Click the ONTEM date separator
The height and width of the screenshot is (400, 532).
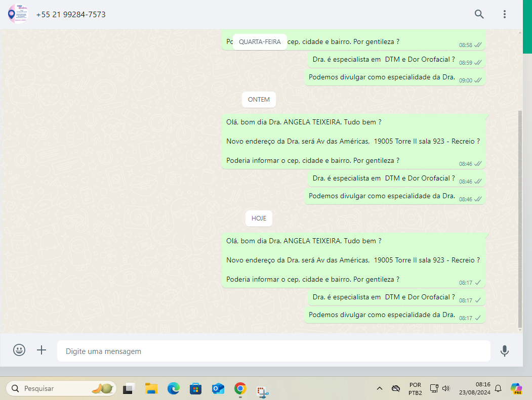259,100
